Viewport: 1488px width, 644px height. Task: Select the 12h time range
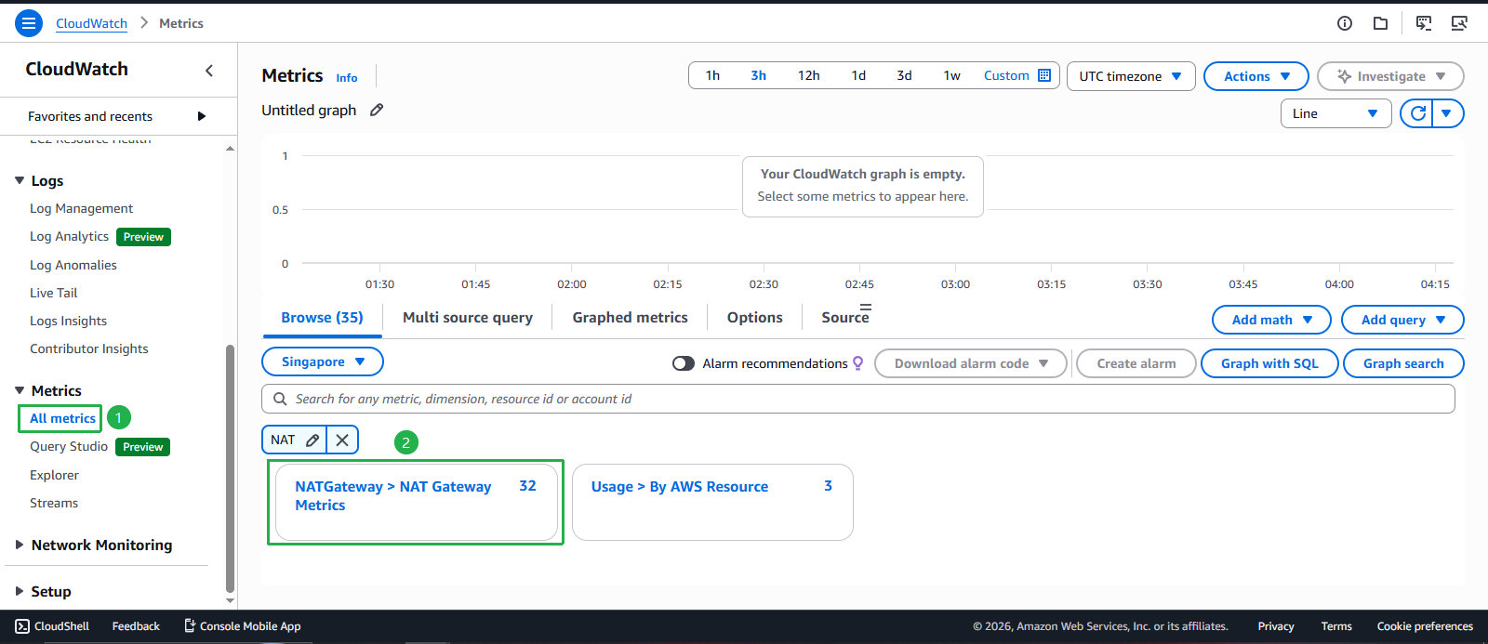pos(809,75)
